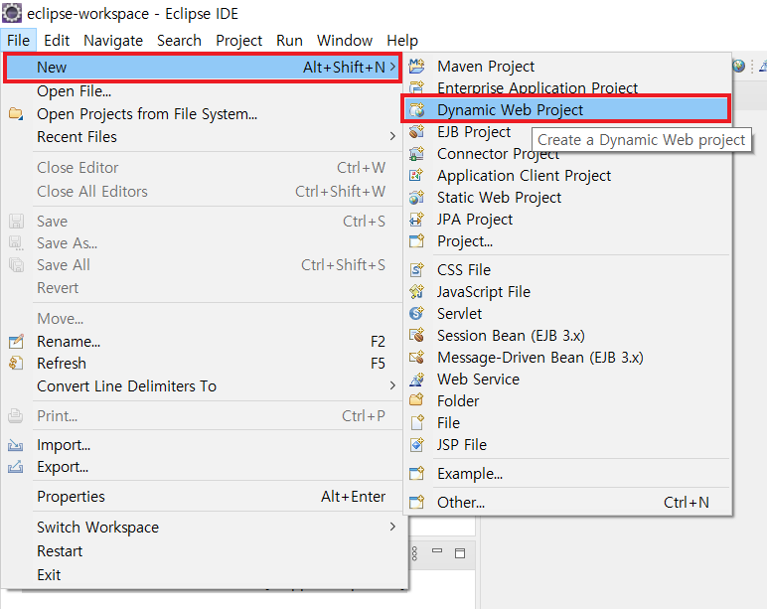Click the Rename pencil icon
This screenshot has height=609, width=767.
click(16, 341)
